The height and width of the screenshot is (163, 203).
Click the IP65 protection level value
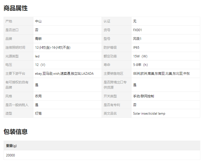tap(136, 48)
